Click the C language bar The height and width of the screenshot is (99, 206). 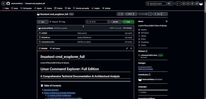tap(153, 90)
